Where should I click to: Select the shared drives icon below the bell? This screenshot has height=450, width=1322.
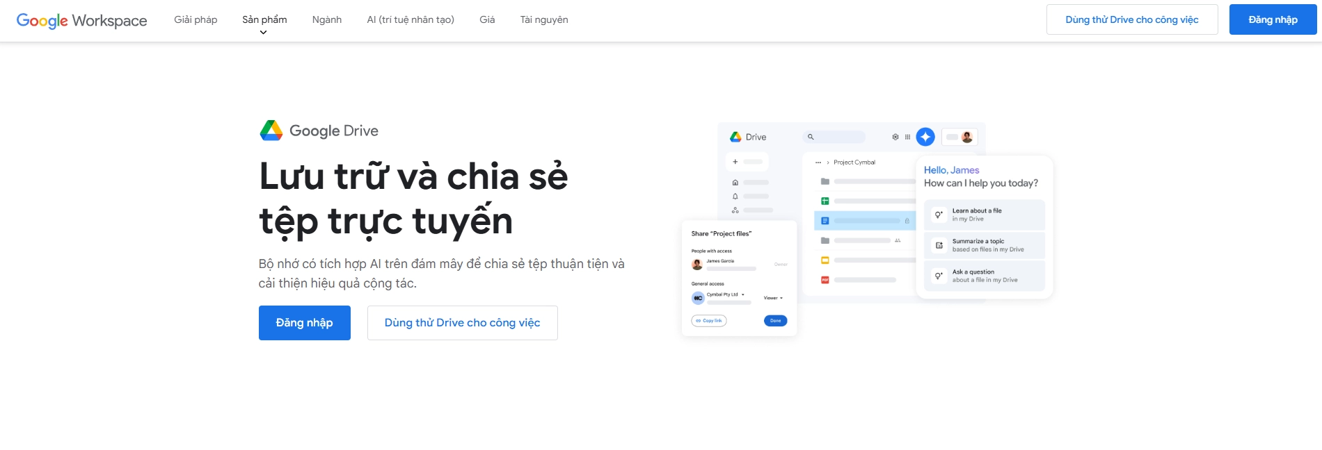click(735, 210)
